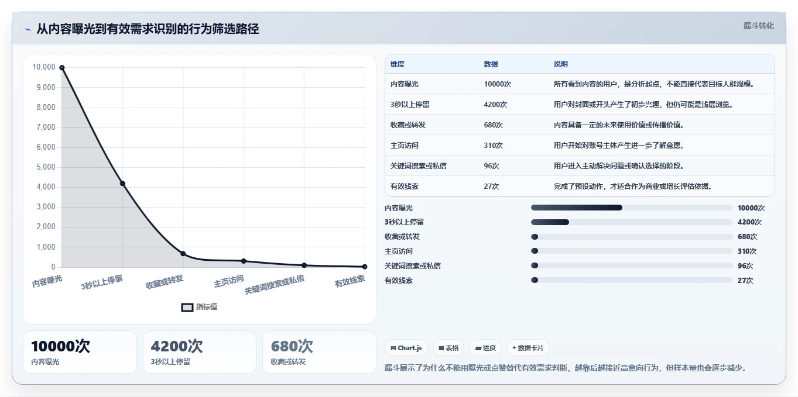Click the 主页访问 x-axis label
The image size is (798, 397).
[229, 281]
